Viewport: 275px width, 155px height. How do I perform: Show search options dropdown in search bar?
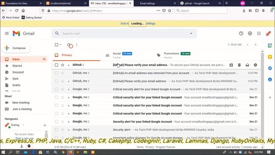click(x=191, y=34)
